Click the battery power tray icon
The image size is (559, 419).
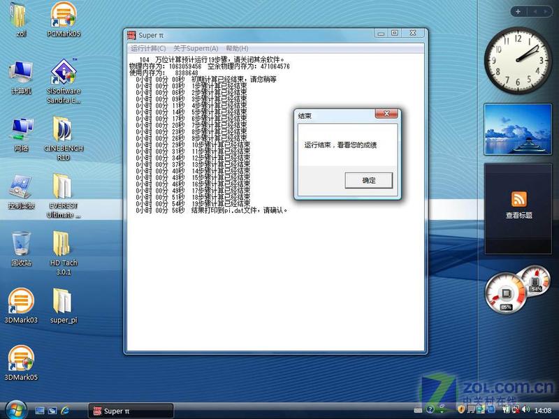tap(506, 410)
